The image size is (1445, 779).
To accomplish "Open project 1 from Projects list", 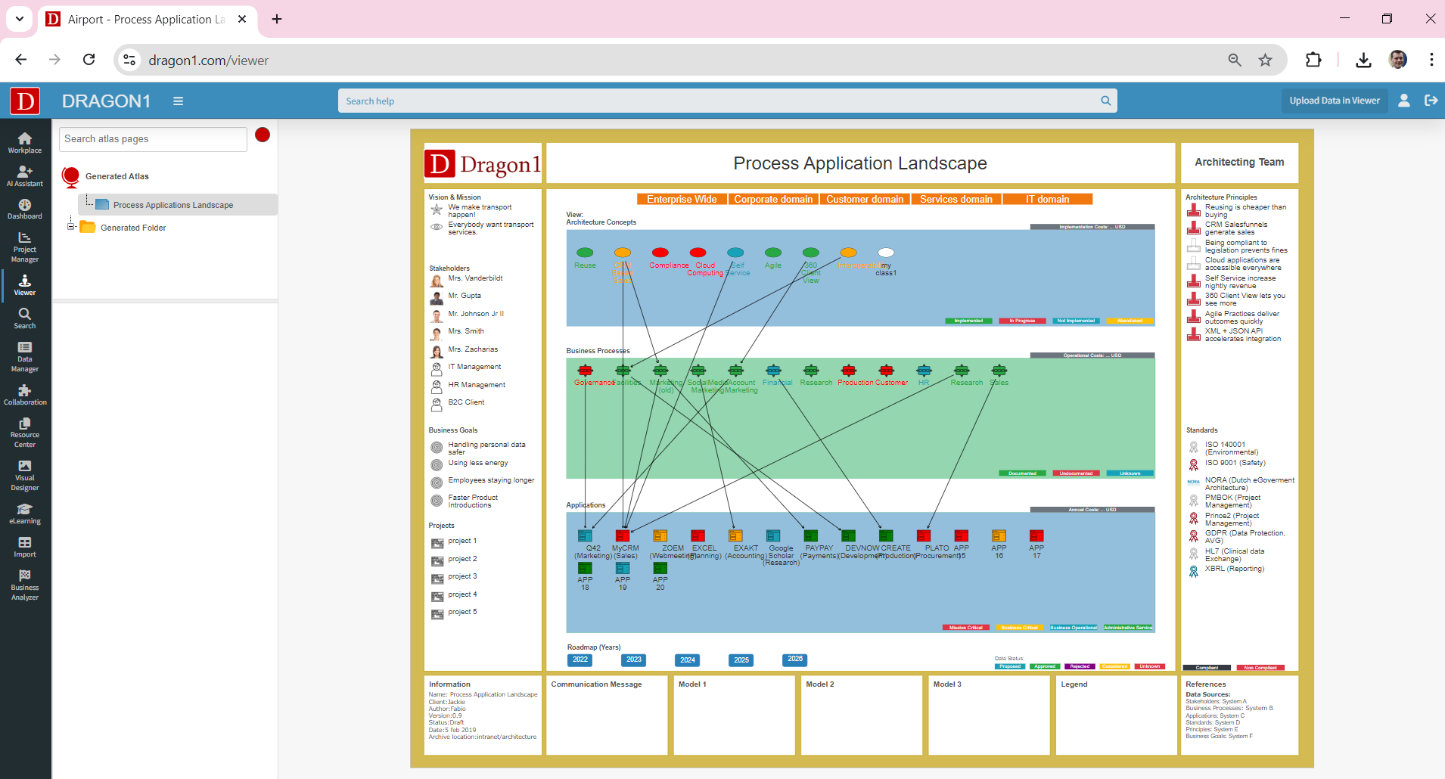I will pyautogui.click(x=461, y=540).
